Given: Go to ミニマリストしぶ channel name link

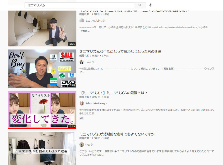Looking at the screenshot, I should tap(95, 21).
